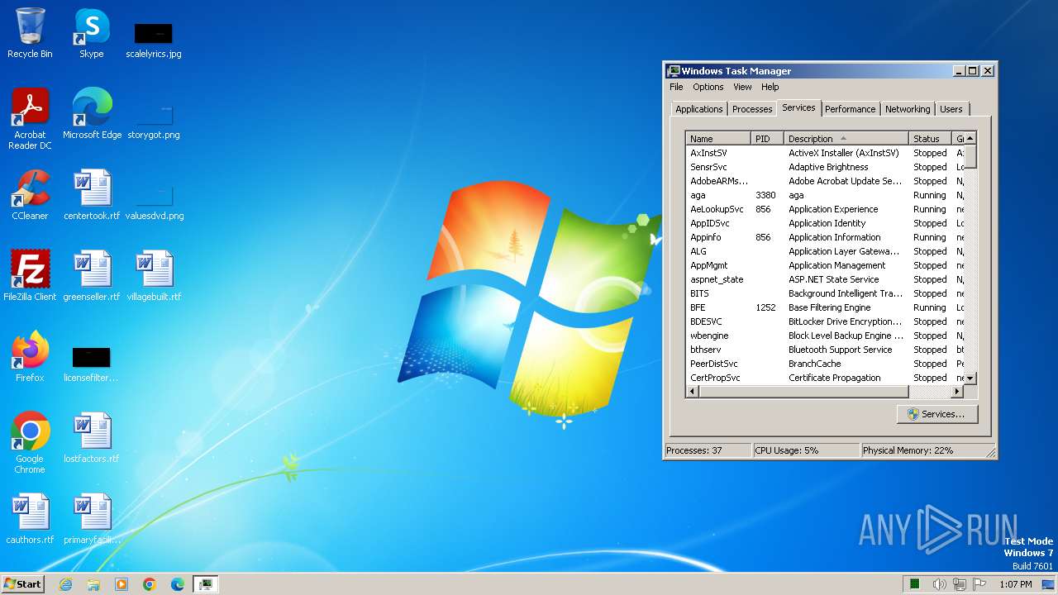Open Microsoft Edge desktop shortcut
Screen dimensions: 1058x595
point(92,114)
